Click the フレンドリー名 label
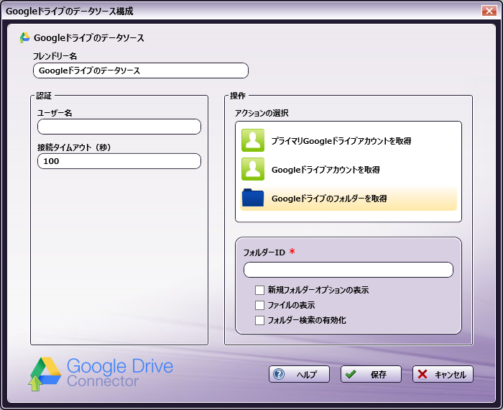The height and width of the screenshot is (410, 503). pyautogui.click(x=55, y=56)
